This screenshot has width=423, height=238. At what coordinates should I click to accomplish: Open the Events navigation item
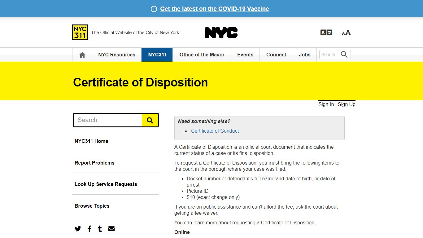[245, 55]
